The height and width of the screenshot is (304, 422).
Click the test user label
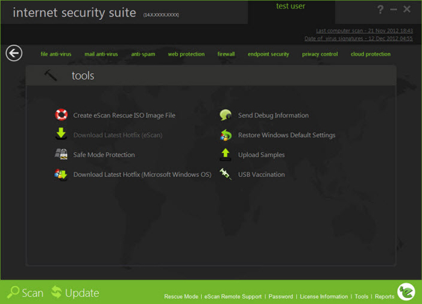[291, 6]
